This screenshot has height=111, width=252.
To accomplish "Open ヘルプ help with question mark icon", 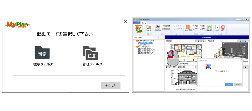I will 217,28.
